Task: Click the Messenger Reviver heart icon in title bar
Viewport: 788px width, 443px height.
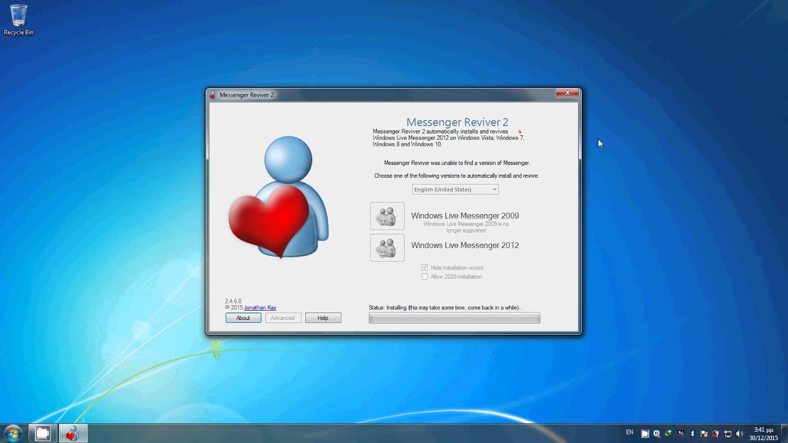Action: coord(213,95)
